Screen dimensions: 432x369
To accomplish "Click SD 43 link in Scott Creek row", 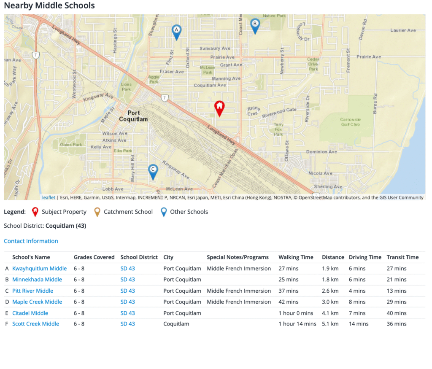I will (127, 324).
